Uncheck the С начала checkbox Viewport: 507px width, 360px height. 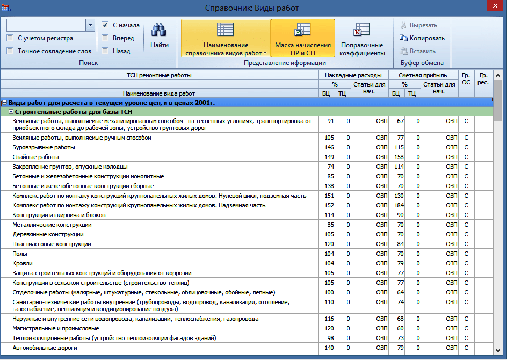(105, 25)
